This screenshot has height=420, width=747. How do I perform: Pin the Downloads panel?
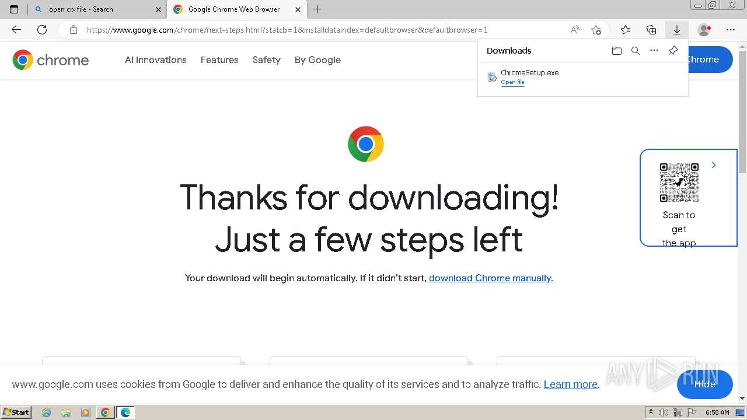pos(673,51)
